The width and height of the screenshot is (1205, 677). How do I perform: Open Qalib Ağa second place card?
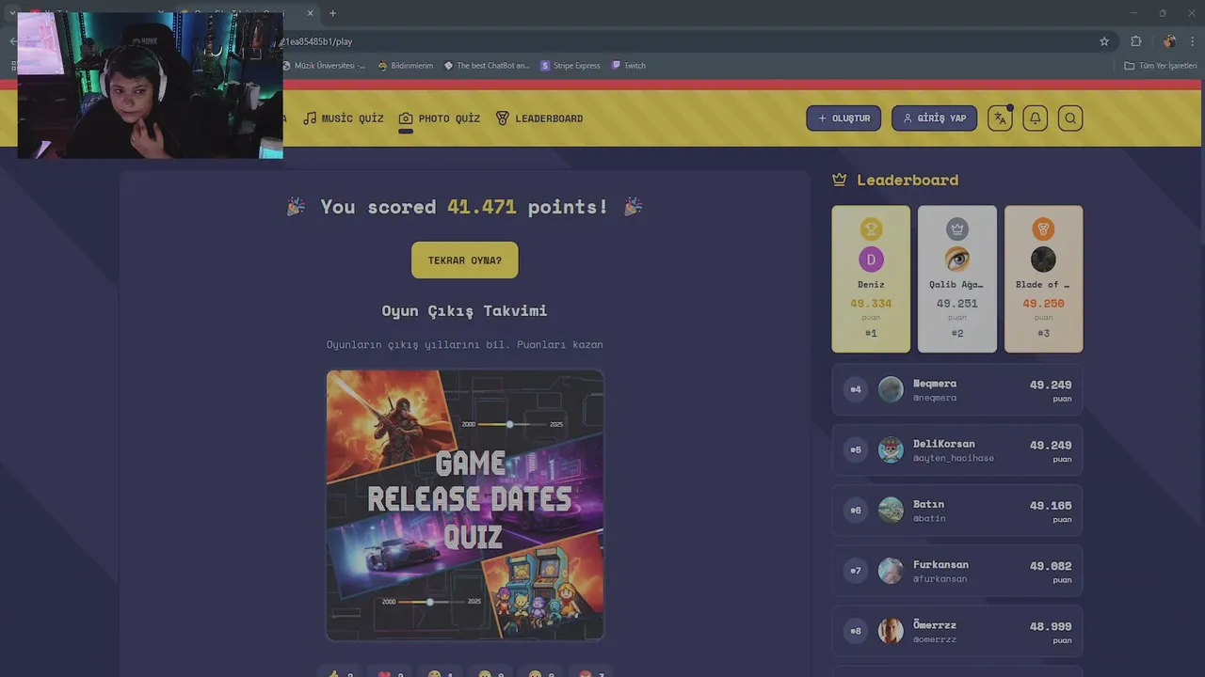[x=957, y=279]
